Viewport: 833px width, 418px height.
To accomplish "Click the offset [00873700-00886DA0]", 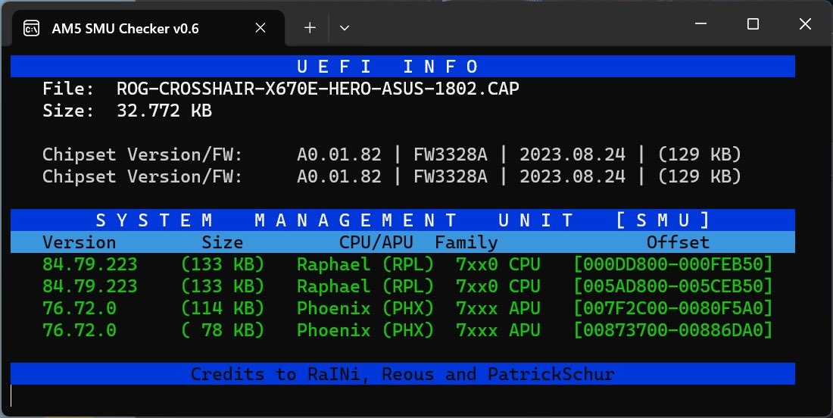I will click(x=672, y=330).
